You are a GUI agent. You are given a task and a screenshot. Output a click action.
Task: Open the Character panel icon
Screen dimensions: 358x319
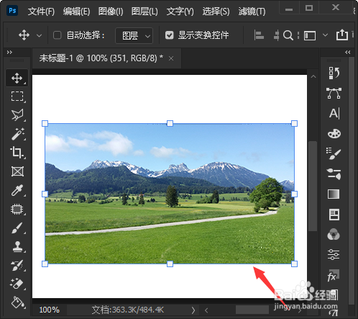[x=334, y=113]
